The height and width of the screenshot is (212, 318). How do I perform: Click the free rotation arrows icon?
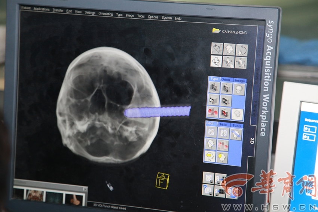click(x=217, y=49)
